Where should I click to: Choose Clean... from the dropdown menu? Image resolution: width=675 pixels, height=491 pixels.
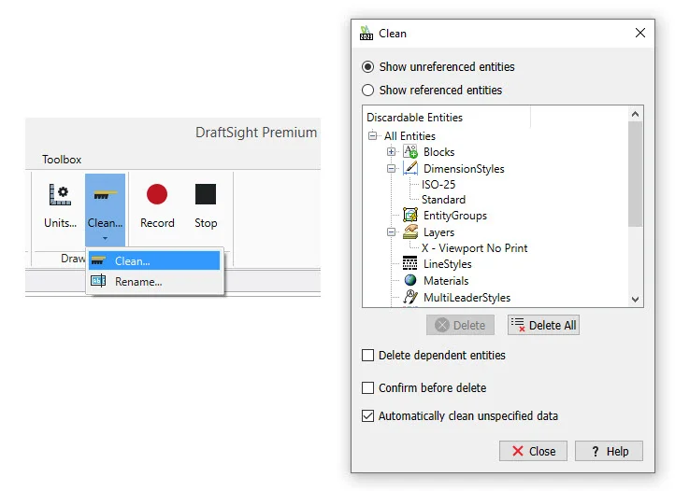coord(154,261)
